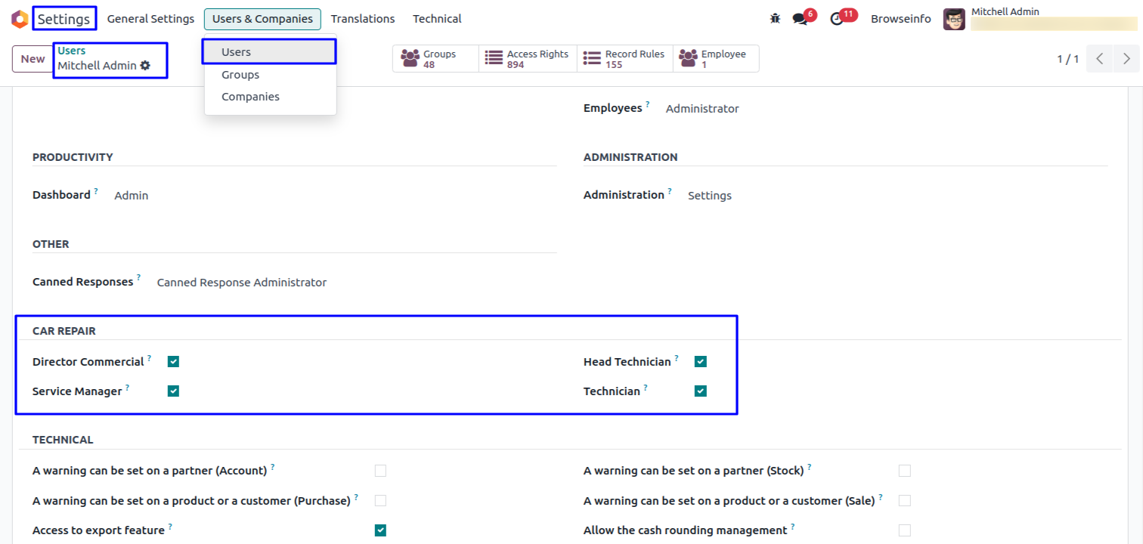Click the Settings app title
The image size is (1143, 544).
65,19
